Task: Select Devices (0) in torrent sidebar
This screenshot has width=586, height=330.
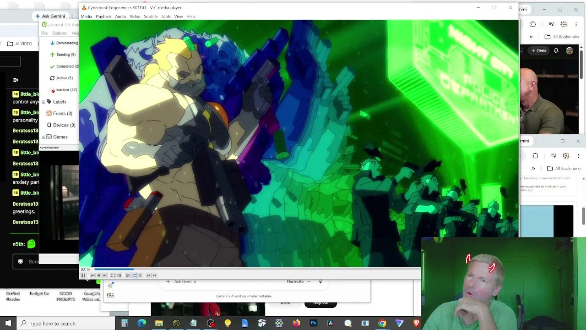Action: coord(61,125)
